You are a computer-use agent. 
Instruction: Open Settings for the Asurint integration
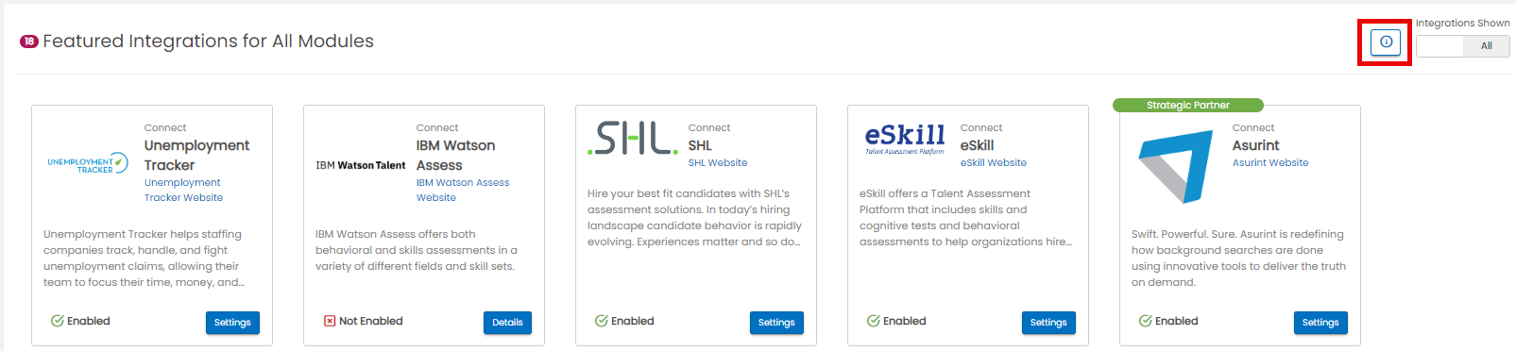pos(1320,323)
